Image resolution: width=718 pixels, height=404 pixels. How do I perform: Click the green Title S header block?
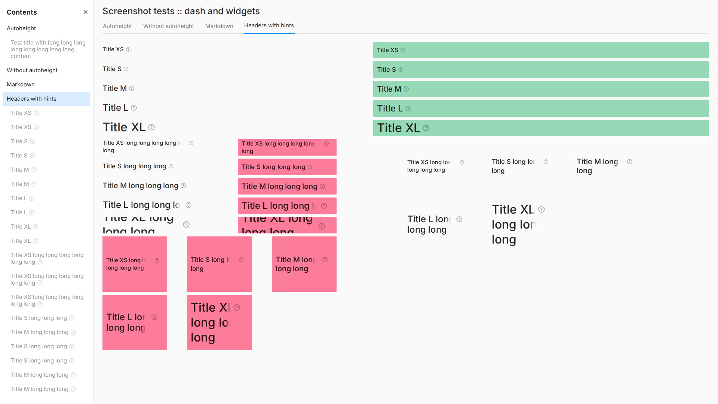coord(541,70)
